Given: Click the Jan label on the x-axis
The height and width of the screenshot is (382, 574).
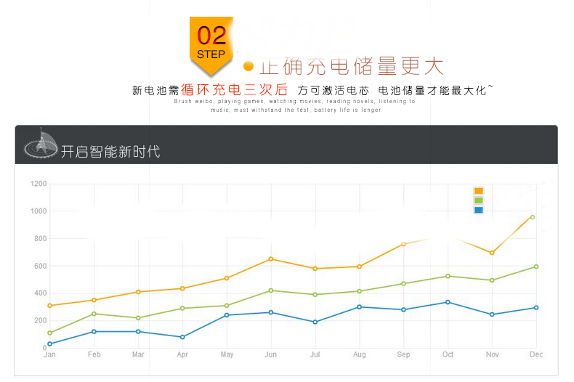Looking at the screenshot, I should [50, 354].
